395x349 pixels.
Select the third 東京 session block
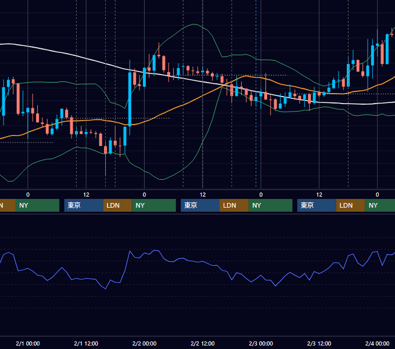317,205
